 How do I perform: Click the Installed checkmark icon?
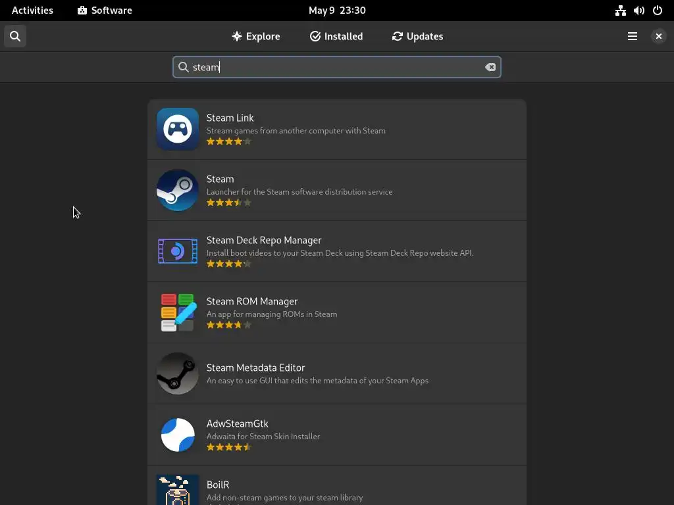pyautogui.click(x=315, y=36)
